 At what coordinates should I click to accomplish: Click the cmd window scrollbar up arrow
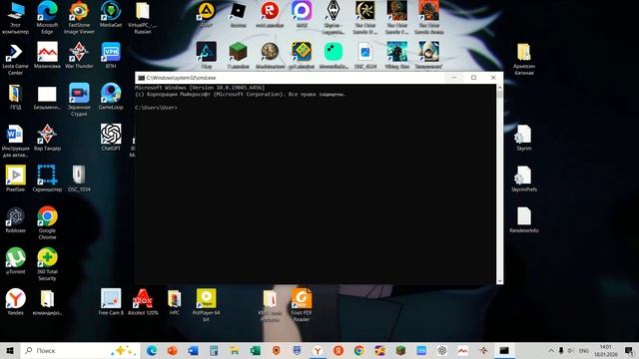(499, 88)
